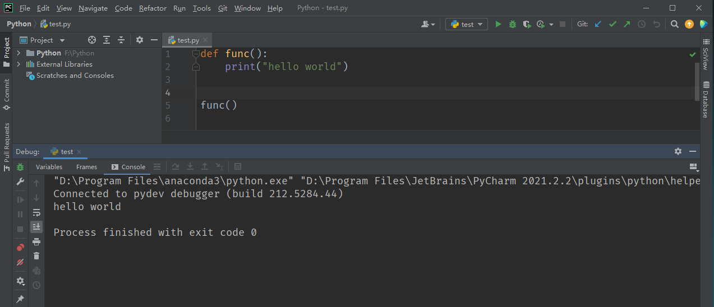Toggle soft-wrap in the debug console

[x=36, y=212]
